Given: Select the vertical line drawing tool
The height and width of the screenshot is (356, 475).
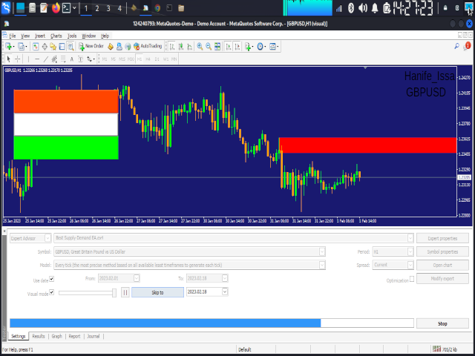Looking at the screenshot, I should [x=28, y=59].
